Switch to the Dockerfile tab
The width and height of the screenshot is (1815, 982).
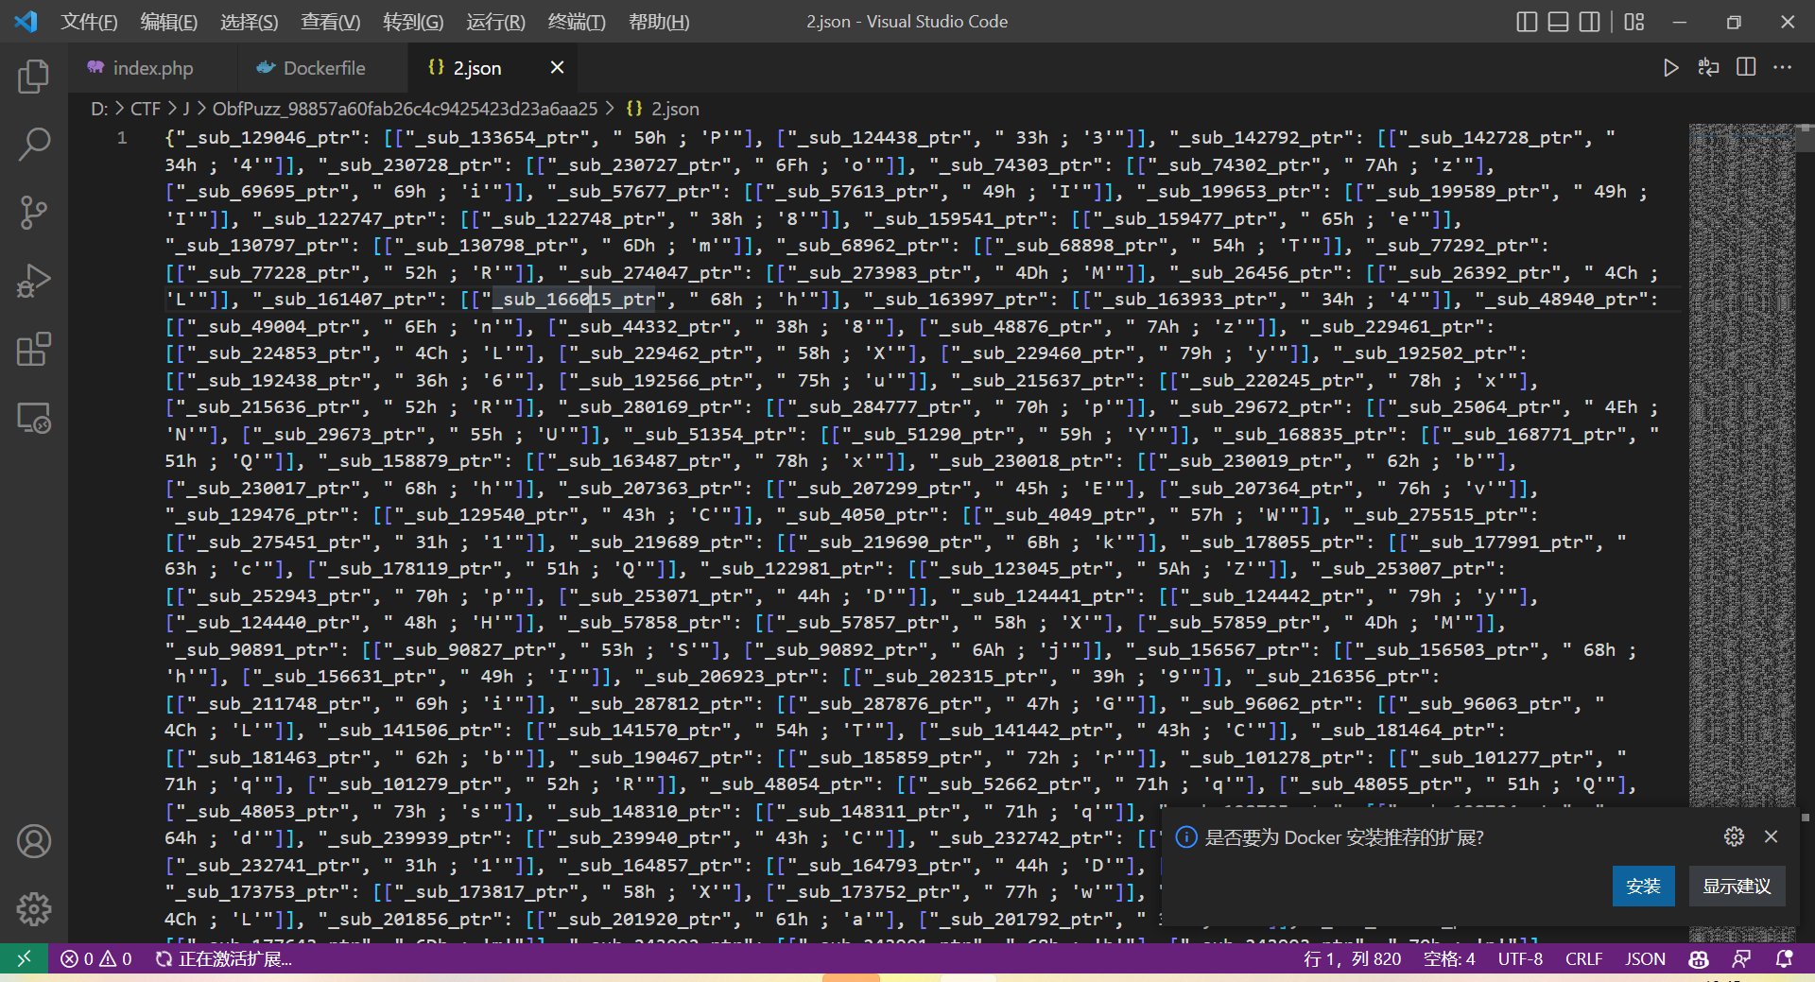pyautogui.click(x=323, y=67)
